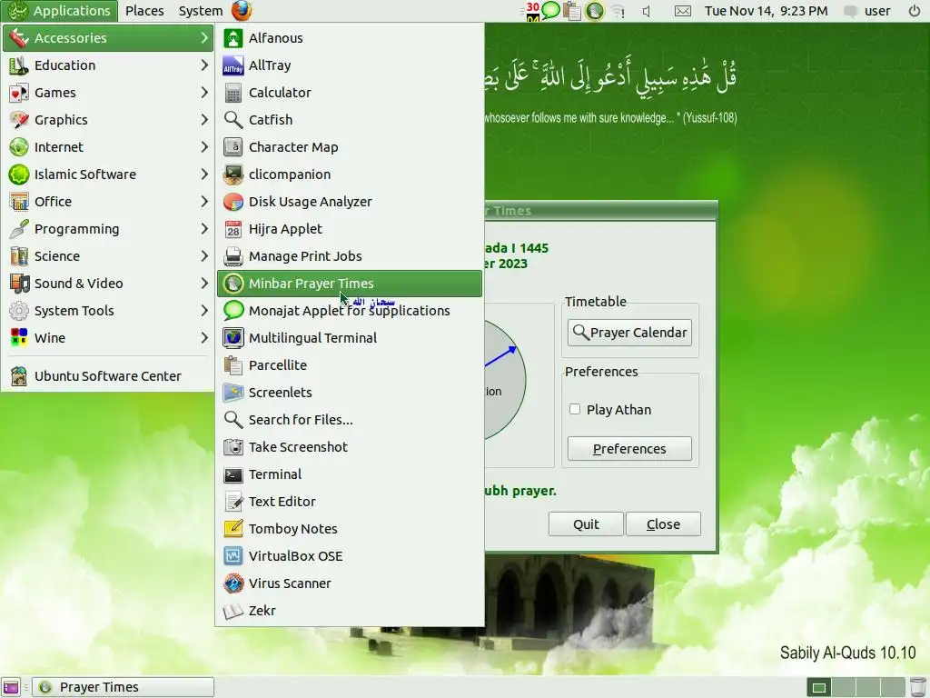Open Terminal via its icon
Viewport: 930px width, 698px height.
coord(233,474)
